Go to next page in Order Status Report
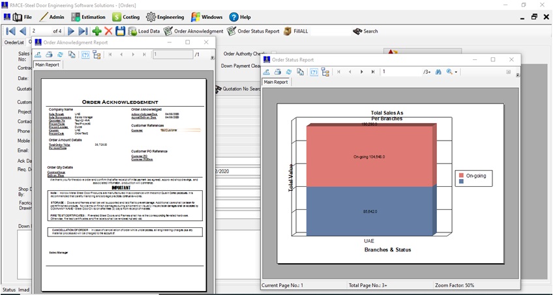The width and height of the screenshot is (553, 295). click(x=361, y=72)
